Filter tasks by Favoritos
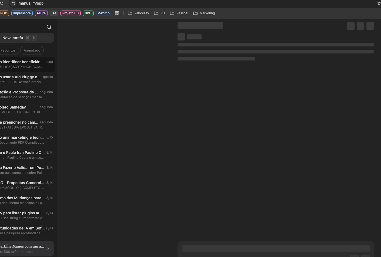This screenshot has height=257, width=381. tap(8, 50)
